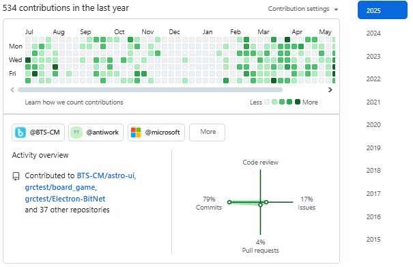
Task: Click the left scroll arrow of the calendar
Action: click(12, 90)
